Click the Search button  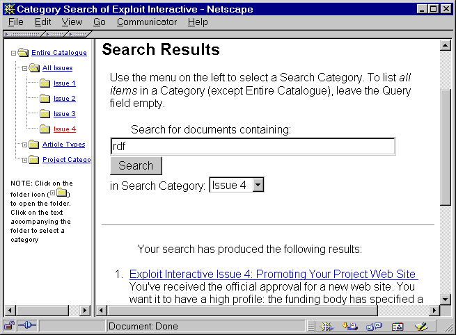point(136,165)
